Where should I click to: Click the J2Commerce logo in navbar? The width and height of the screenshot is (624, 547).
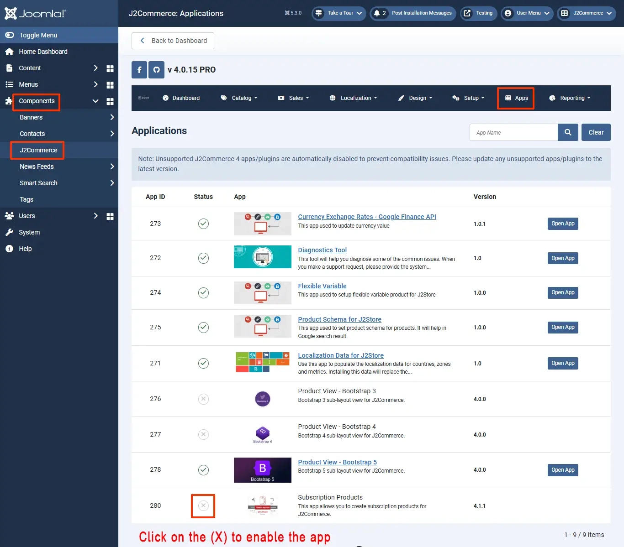(143, 98)
